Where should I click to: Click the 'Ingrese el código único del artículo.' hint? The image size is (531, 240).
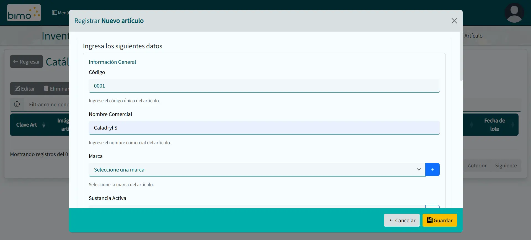[x=124, y=101]
